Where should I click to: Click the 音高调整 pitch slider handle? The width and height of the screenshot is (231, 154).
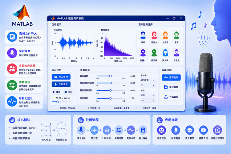(x=110, y=76)
